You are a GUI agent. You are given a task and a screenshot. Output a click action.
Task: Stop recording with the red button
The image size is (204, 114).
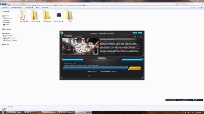tap(201, 100)
